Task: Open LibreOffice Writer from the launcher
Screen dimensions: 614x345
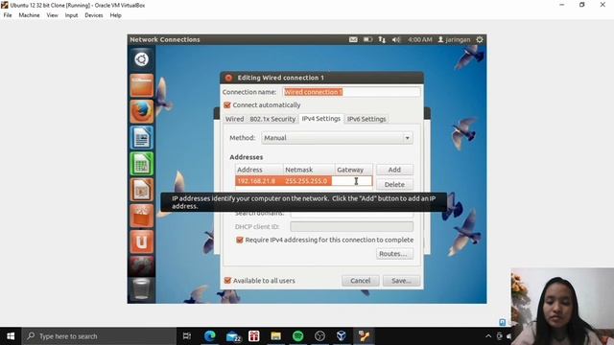Action: click(x=141, y=138)
